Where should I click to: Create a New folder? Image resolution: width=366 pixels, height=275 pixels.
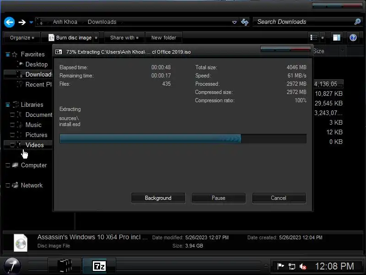click(164, 38)
